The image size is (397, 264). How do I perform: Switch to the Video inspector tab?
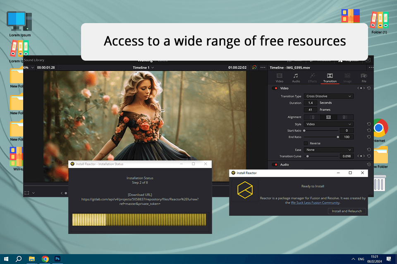point(279,78)
